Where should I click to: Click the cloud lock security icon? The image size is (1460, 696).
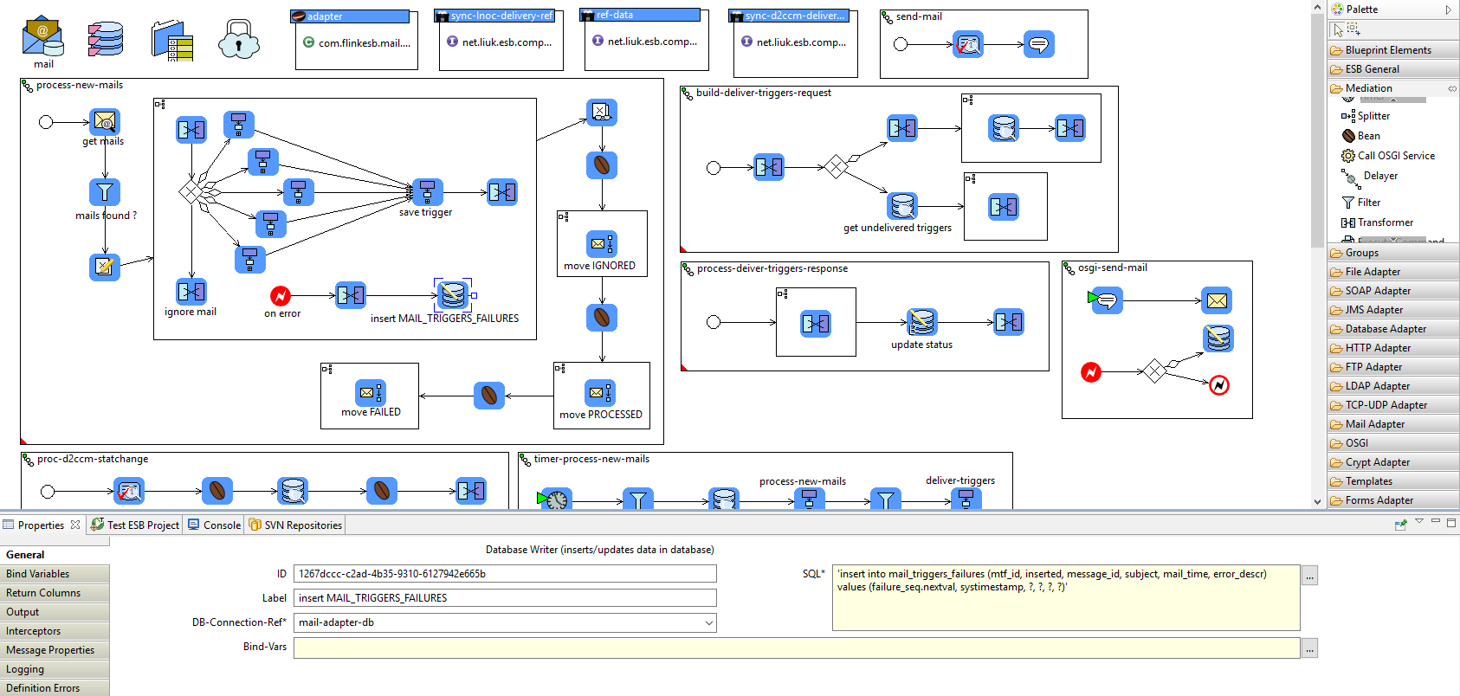(x=239, y=40)
